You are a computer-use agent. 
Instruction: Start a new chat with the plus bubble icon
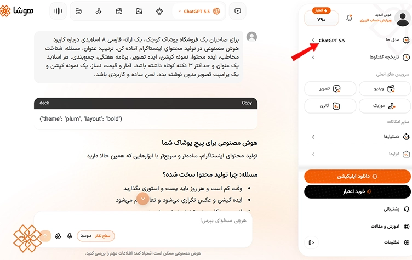(x=238, y=11)
